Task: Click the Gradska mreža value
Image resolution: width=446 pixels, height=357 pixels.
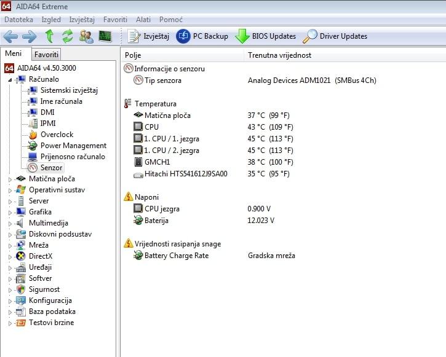Action: click(x=271, y=256)
